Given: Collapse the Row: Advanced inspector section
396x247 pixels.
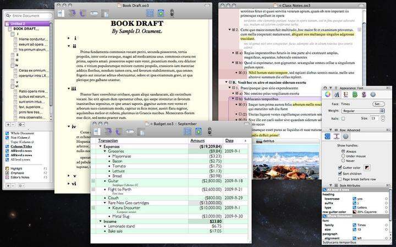Looking at the screenshot, I should click(x=331, y=130).
